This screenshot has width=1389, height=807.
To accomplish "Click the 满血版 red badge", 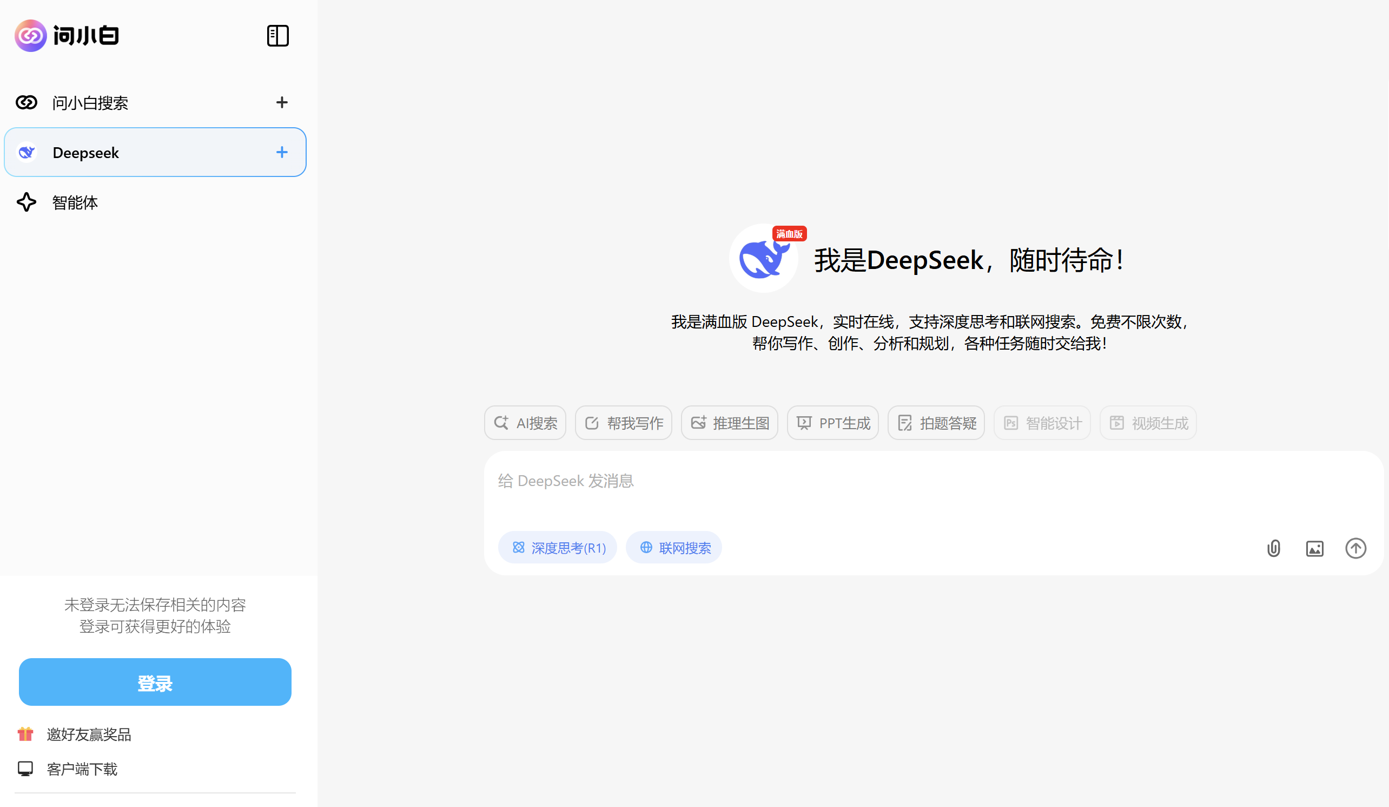I will pos(789,234).
